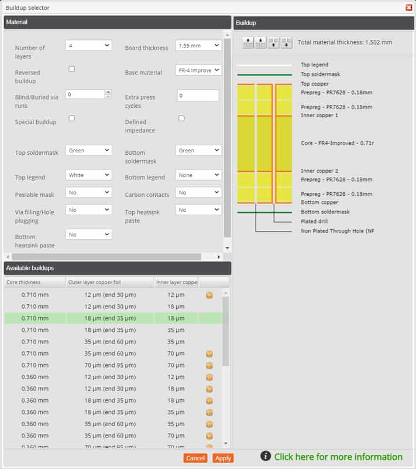The height and width of the screenshot is (469, 416).
Task: Click the info icon beside more information link
Action: pyautogui.click(x=266, y=456)
